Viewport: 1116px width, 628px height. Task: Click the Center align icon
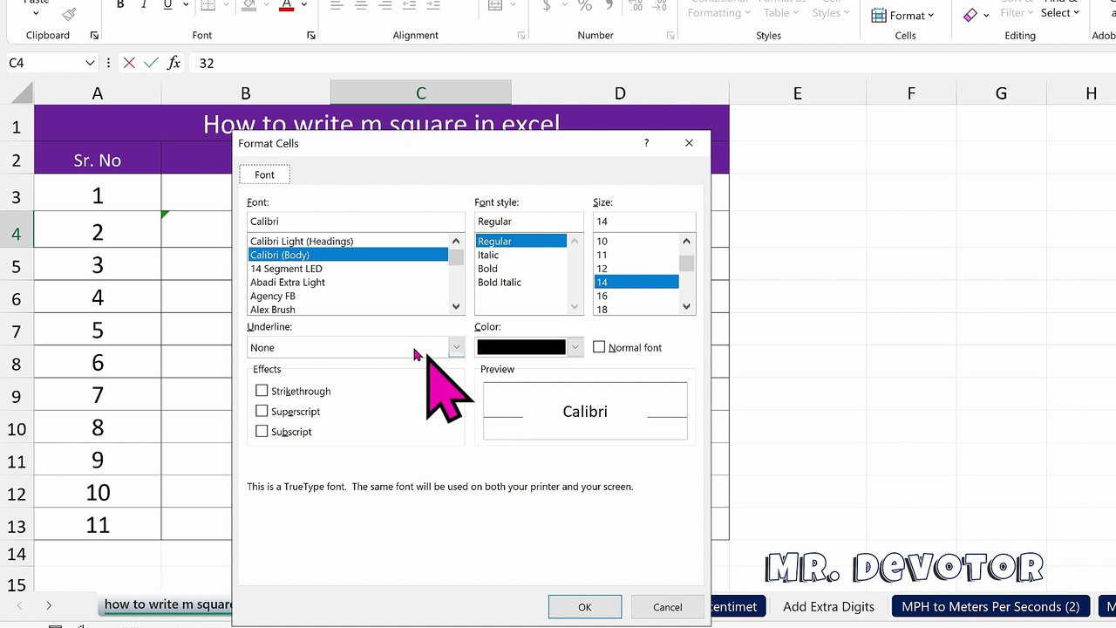(361, 5)
